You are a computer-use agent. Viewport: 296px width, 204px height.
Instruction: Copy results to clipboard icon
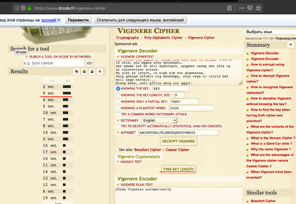click(76, 72)
